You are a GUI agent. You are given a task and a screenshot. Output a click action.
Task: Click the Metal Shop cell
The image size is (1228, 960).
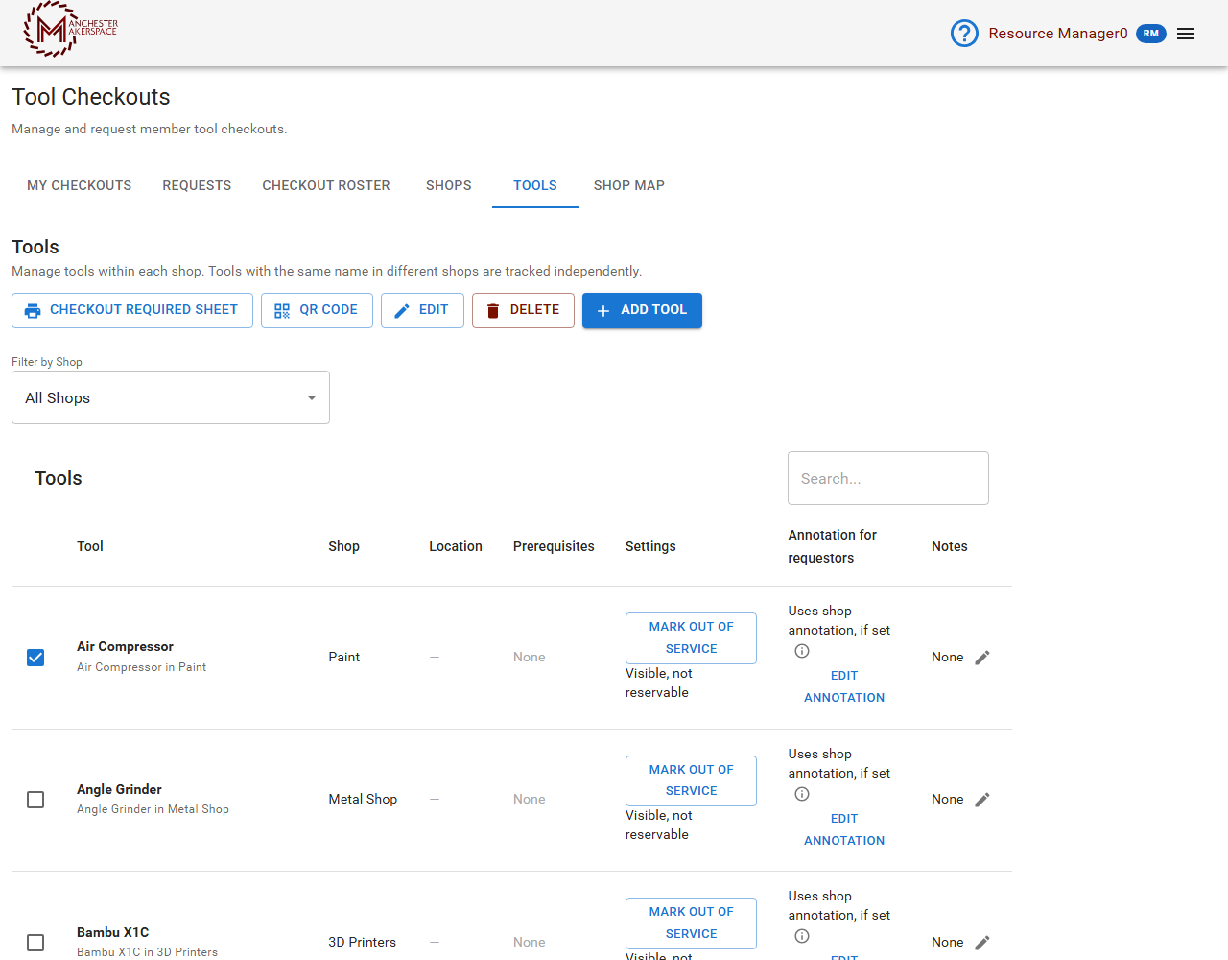click(363, 799)
